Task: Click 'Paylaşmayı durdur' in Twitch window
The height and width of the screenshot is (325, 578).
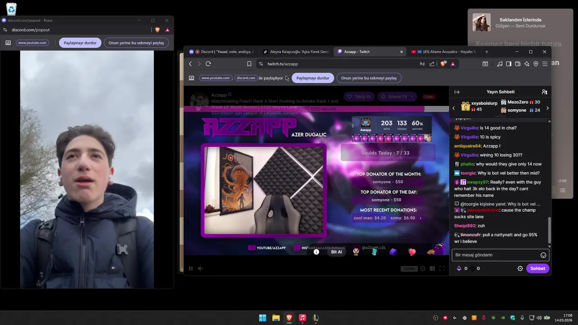Action: [x=312, y=78]
